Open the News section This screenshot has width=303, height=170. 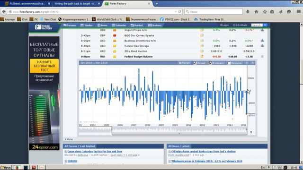[x=102, y=25]
